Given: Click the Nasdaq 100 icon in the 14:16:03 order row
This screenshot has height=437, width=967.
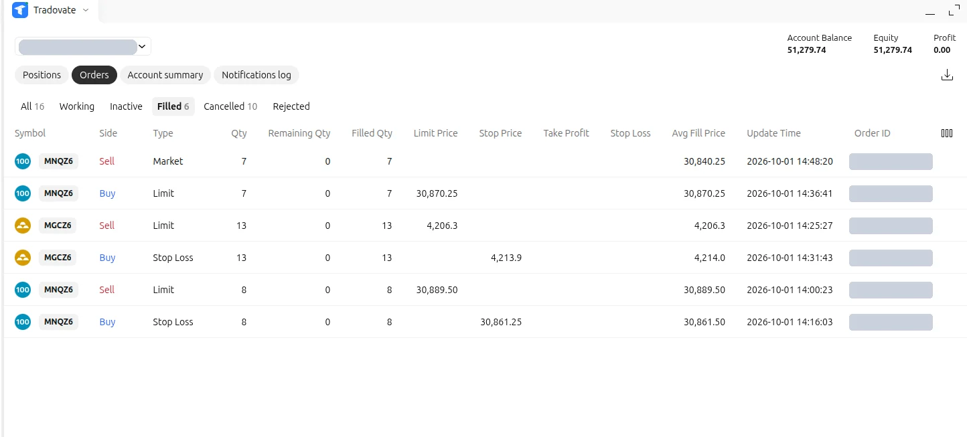Looking at the screenshot, I should pyautogui.click(x=23, y=322).
